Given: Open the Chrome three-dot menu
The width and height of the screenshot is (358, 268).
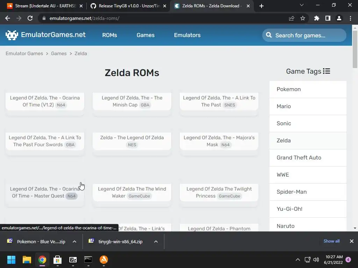Looking at the screenshot, I should pyautogui.click(x=350, y=18).
